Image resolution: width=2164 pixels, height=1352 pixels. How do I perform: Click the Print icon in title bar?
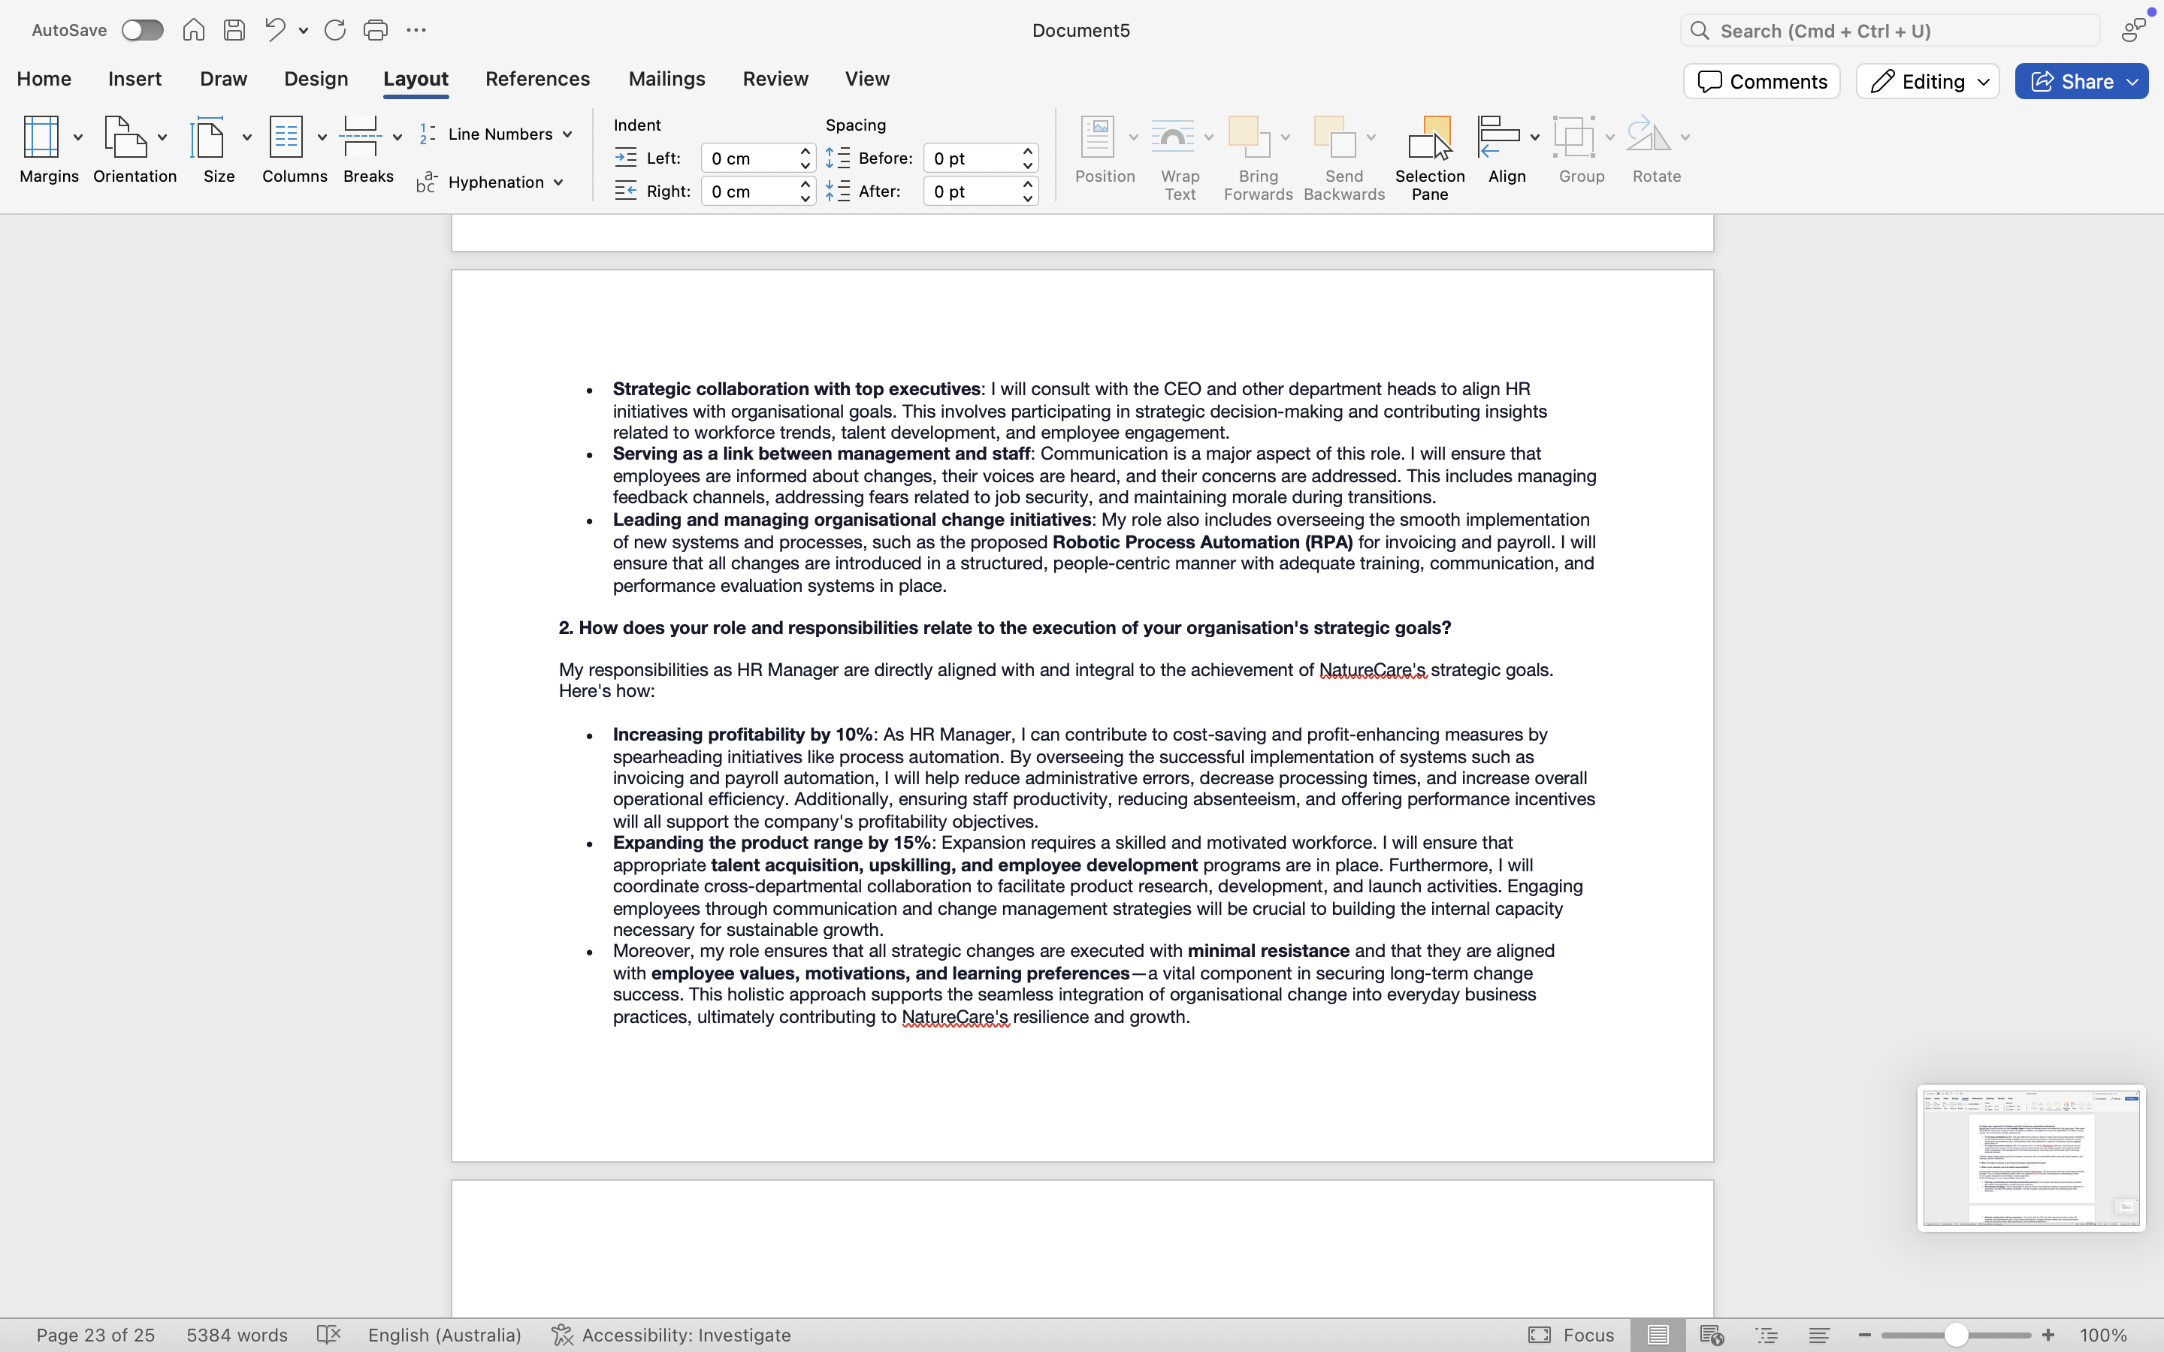[376, 30]
